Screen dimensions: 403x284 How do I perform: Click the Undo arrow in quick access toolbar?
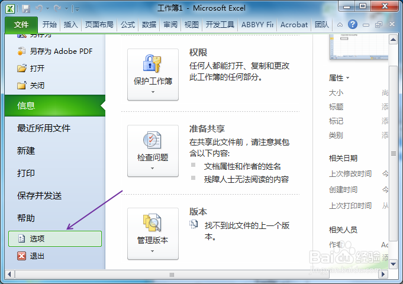(x=39, y=8)
